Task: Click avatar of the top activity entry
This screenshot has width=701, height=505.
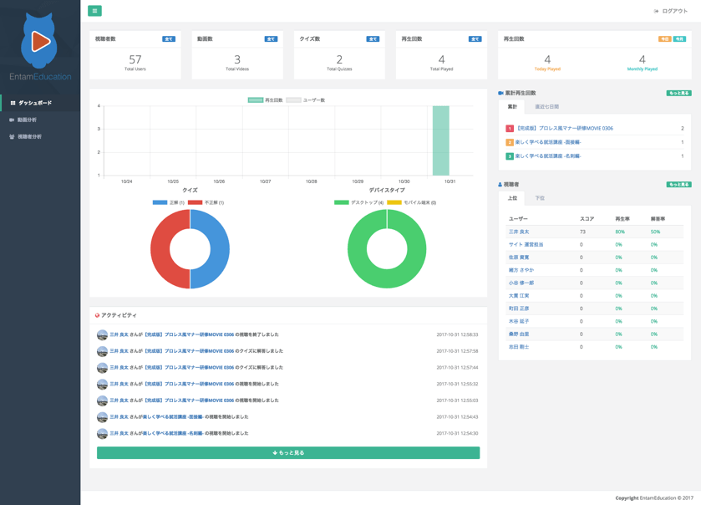Action: pos(102,334)
